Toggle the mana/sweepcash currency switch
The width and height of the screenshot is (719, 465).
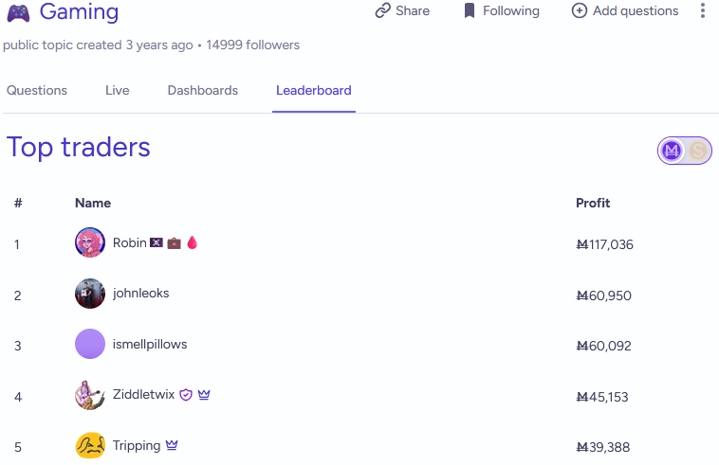click(x=685, y=151)
